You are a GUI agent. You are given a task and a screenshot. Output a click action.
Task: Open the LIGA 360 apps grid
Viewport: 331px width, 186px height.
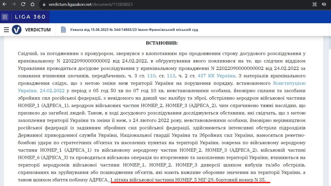coord(5,17)
